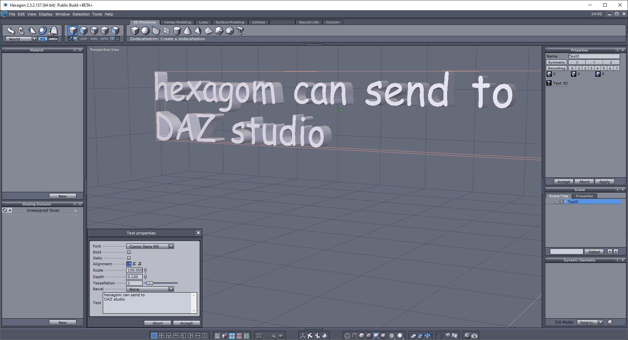Toggle XYZ manipulator orientation
This screenshot has height=340, width=628.
(x=43, y=39)
